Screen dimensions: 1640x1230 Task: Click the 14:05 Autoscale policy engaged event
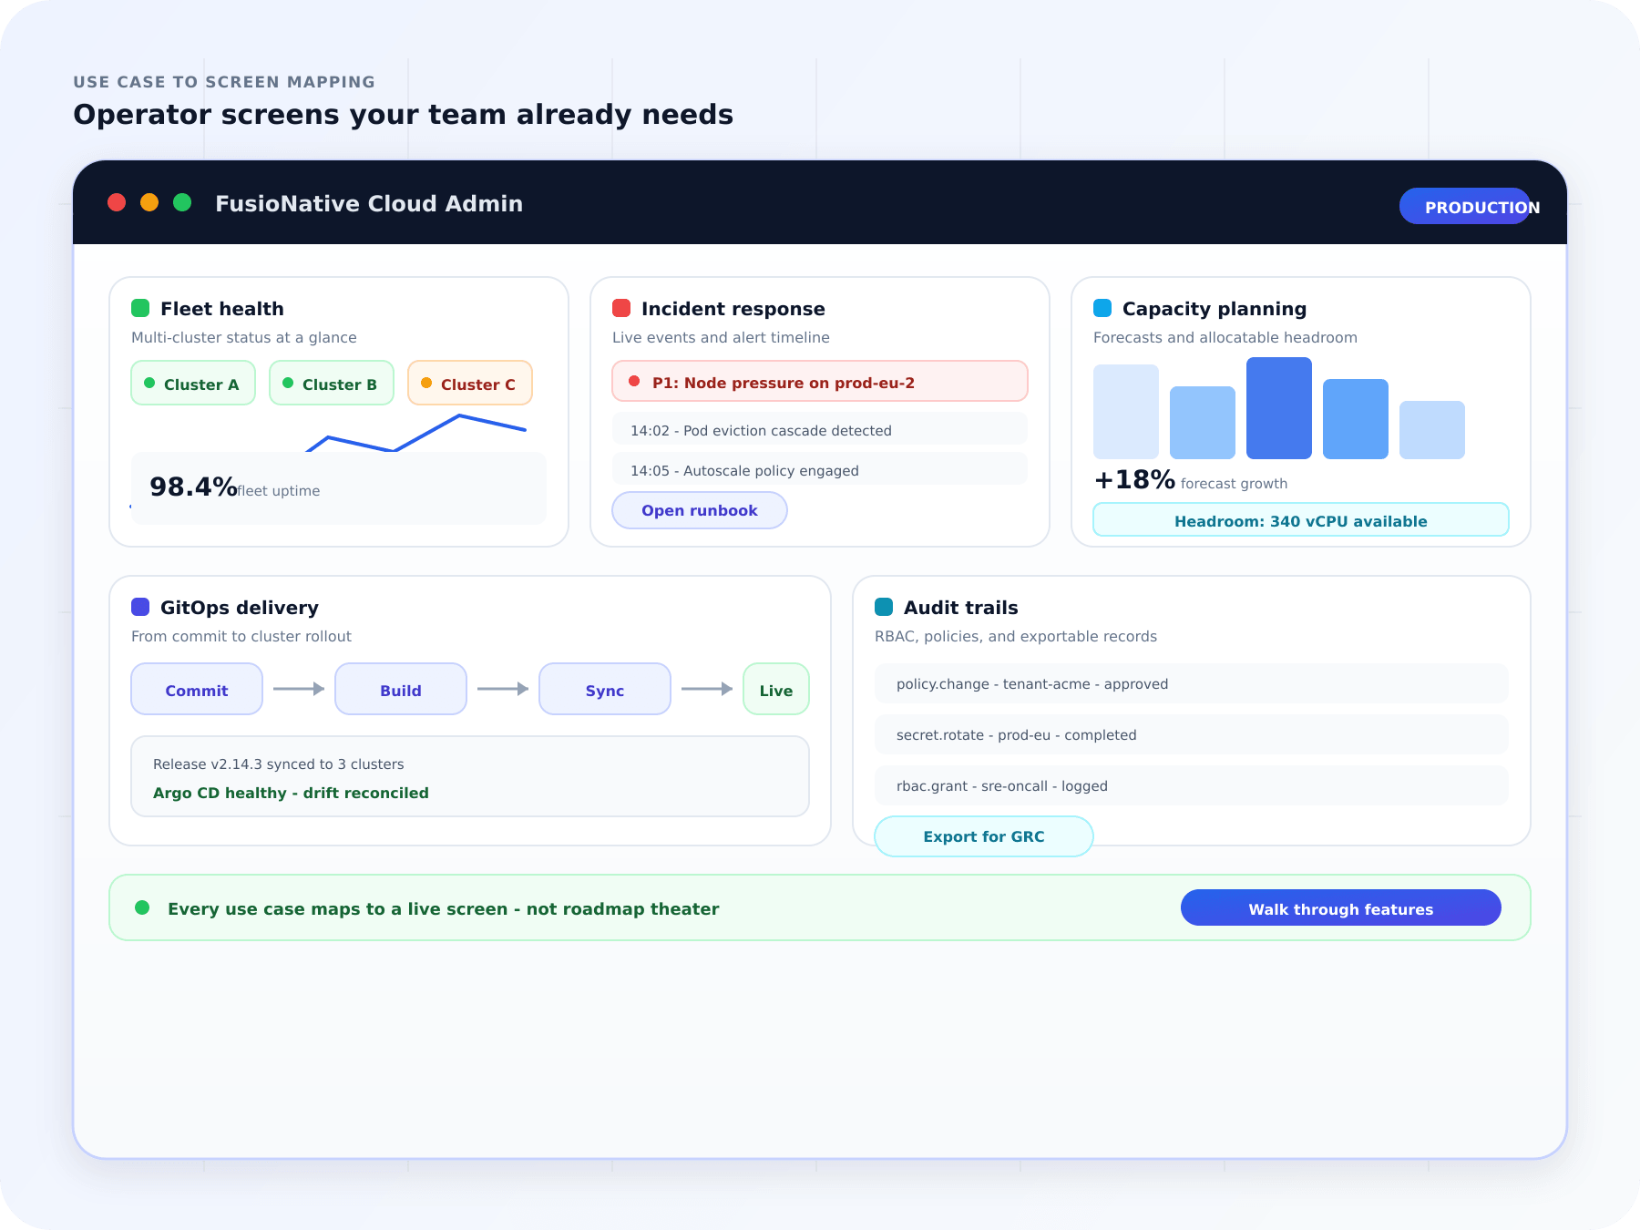[820, 469]
